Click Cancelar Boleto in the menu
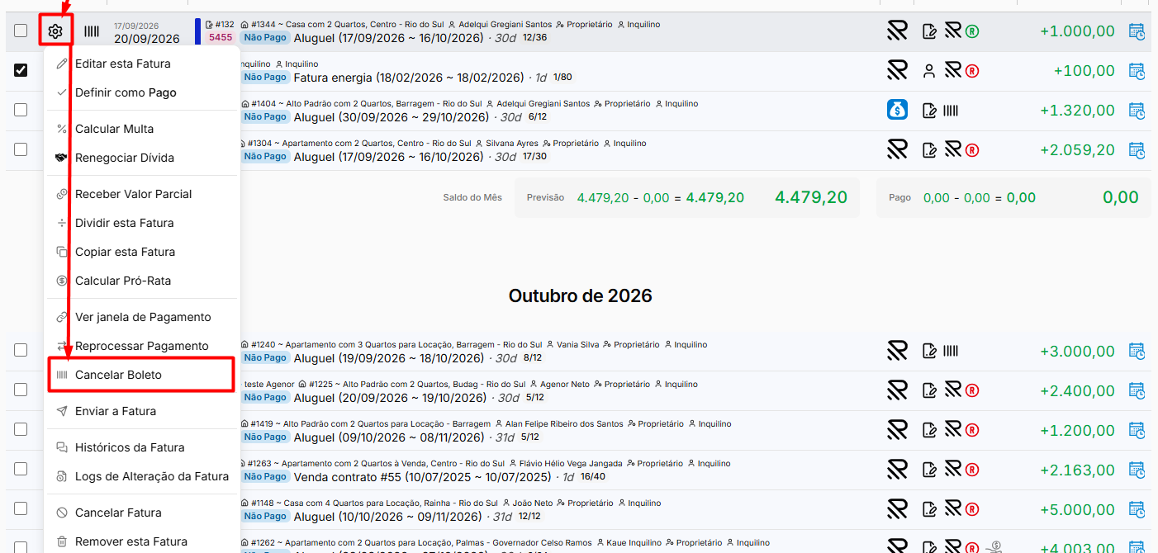1158x553 pixels. (x=141, y=375)
